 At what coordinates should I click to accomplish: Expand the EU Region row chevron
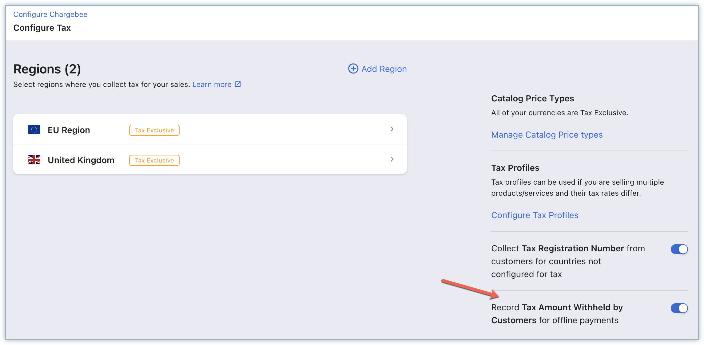392,129
